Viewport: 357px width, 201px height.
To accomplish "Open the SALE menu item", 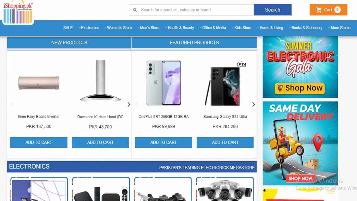I will point(68,28).
